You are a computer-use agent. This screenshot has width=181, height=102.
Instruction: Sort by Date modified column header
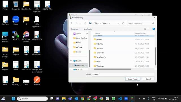141,33
